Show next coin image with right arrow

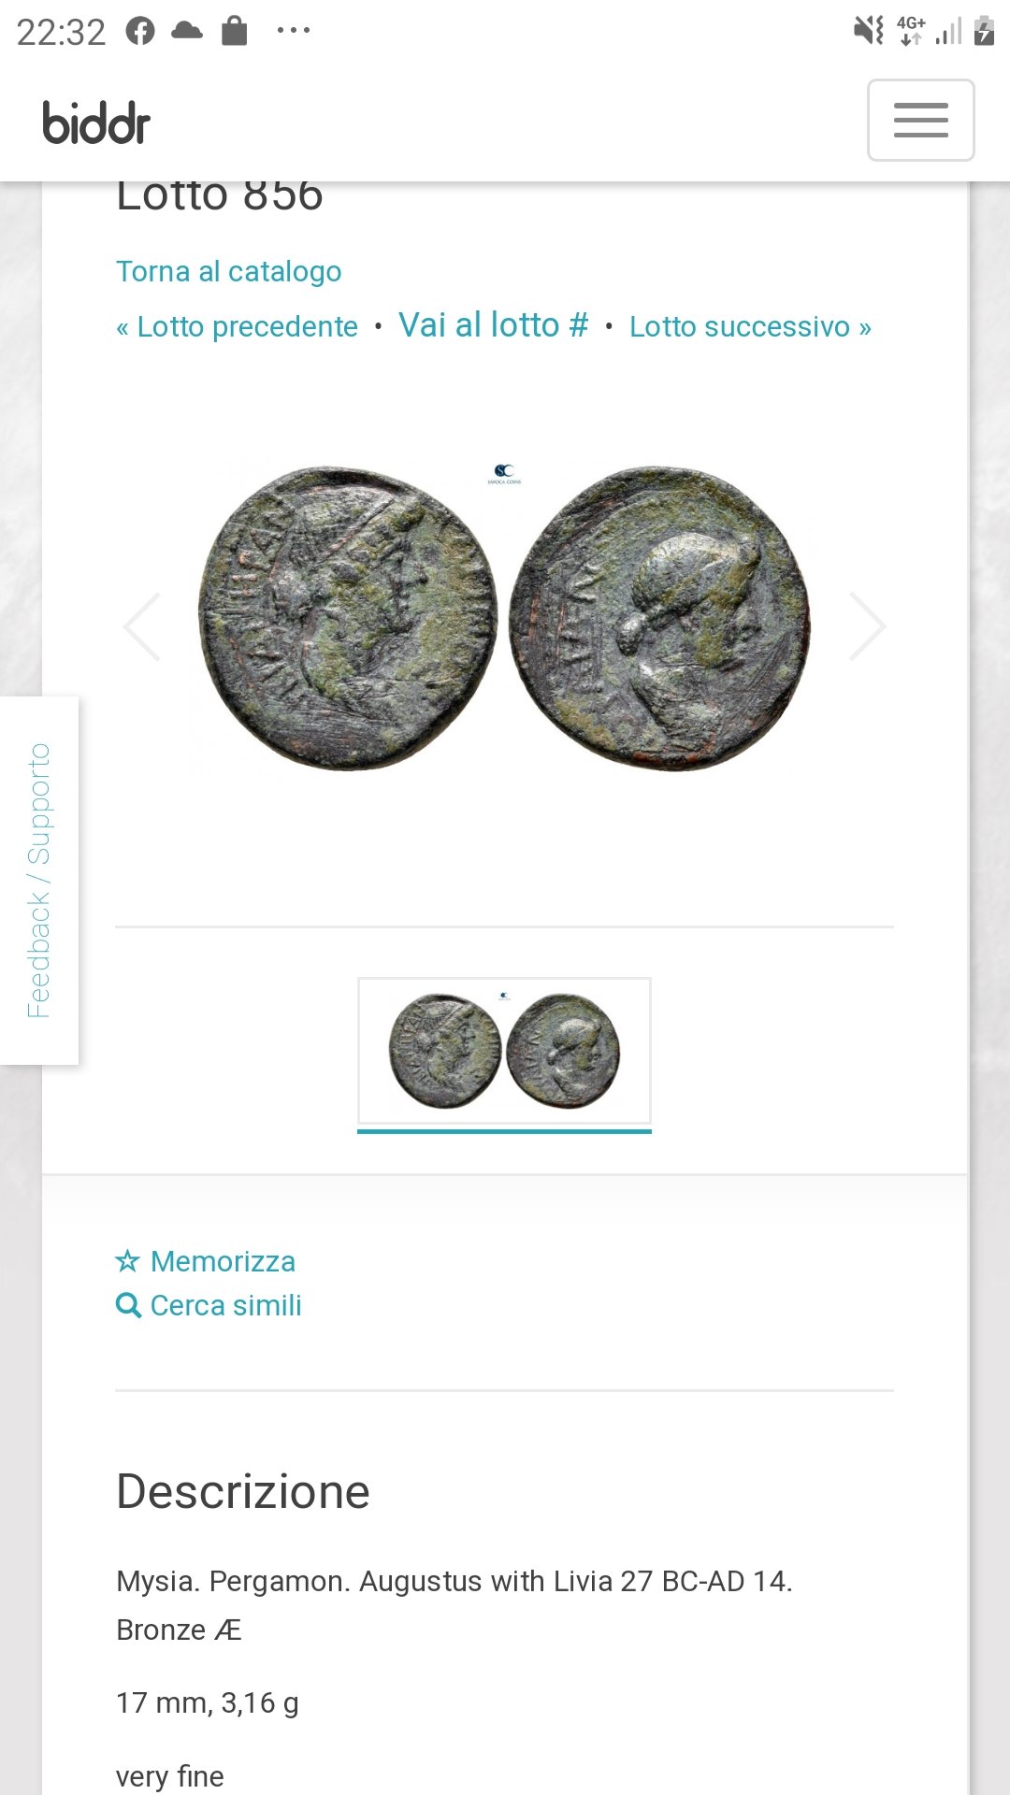click(x=867, y=626)
